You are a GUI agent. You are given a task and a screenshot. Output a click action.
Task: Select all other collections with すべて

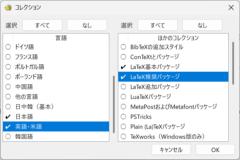[158, 25]
